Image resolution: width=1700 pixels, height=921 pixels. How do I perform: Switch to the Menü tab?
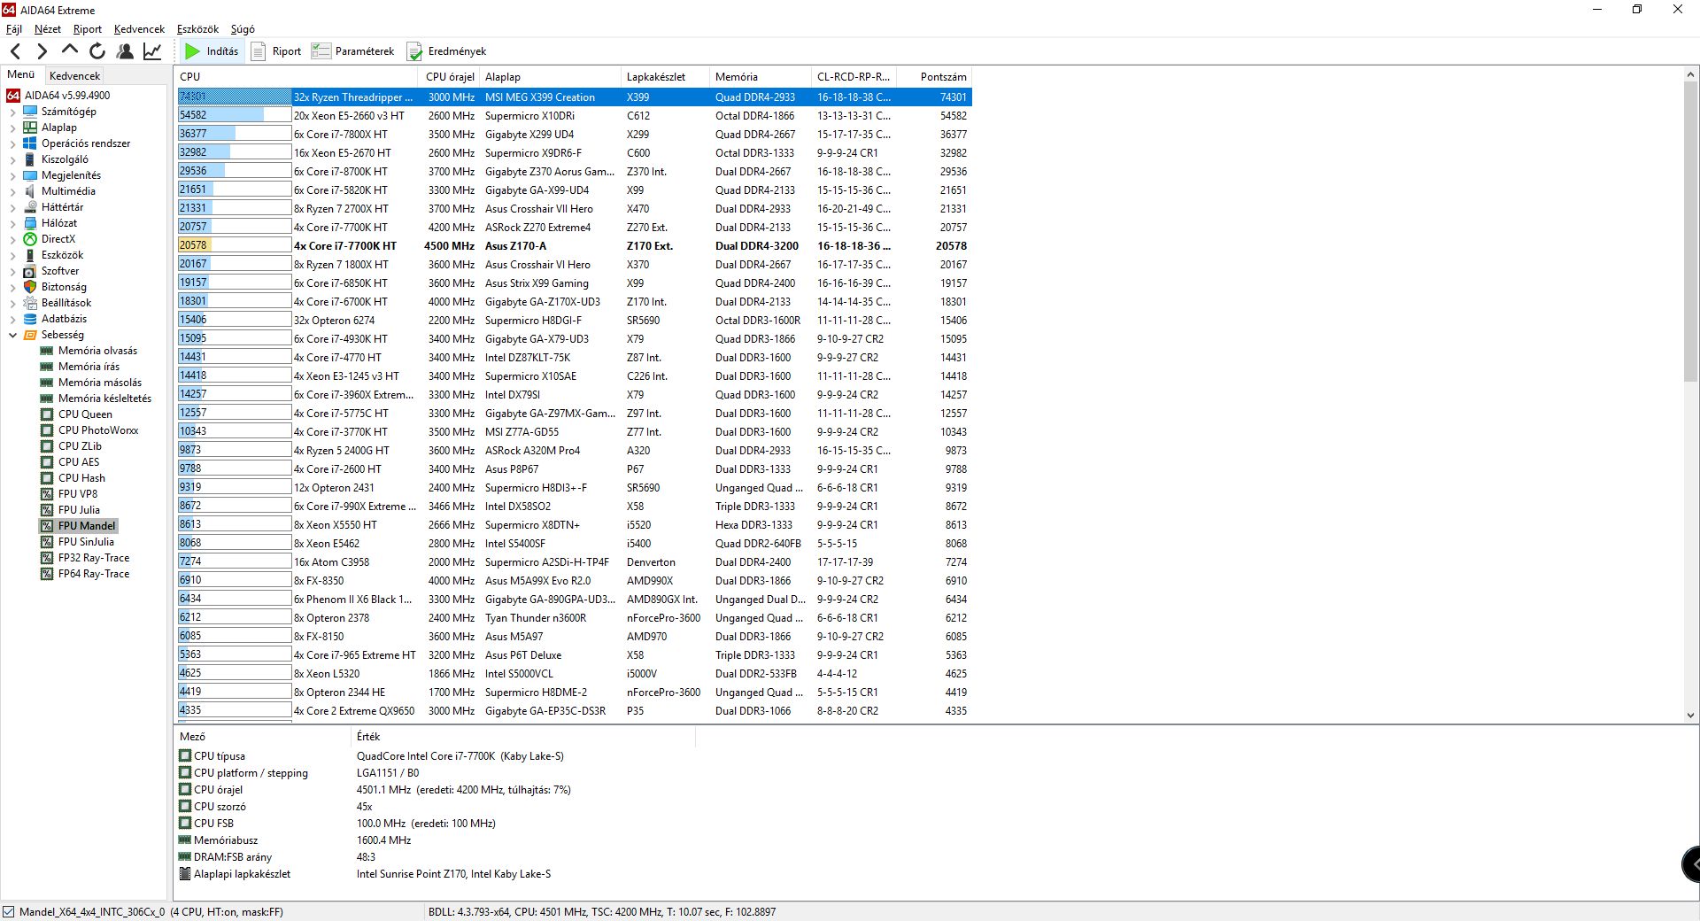(x=20, y=74)
